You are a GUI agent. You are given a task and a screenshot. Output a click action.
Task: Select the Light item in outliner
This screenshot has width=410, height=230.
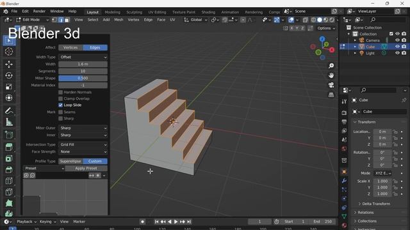(370, 53)
